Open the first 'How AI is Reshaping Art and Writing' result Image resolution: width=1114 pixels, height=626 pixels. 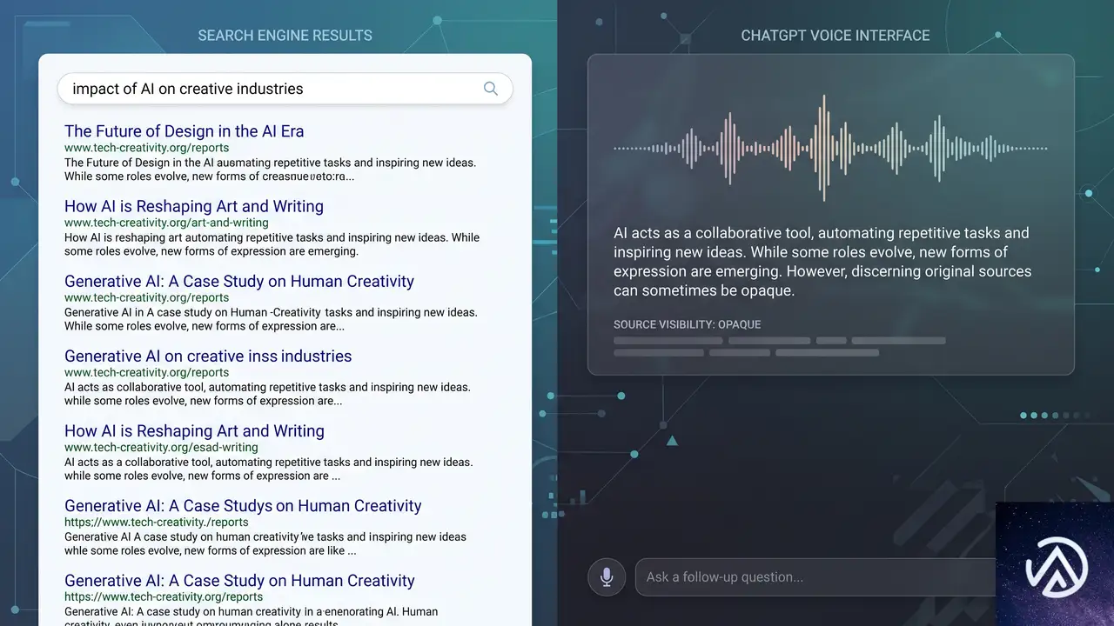click(x=194, y=206)
